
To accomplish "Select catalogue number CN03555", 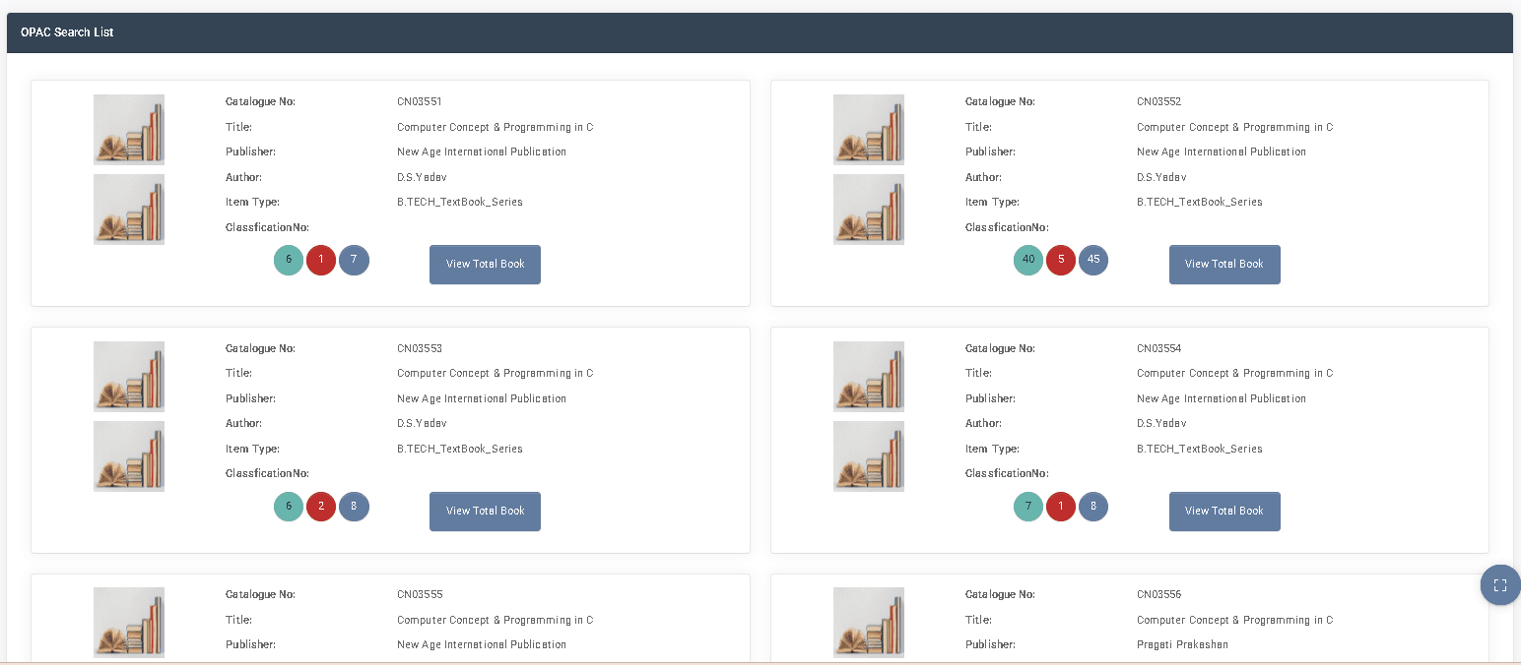I will coord(420,594).
